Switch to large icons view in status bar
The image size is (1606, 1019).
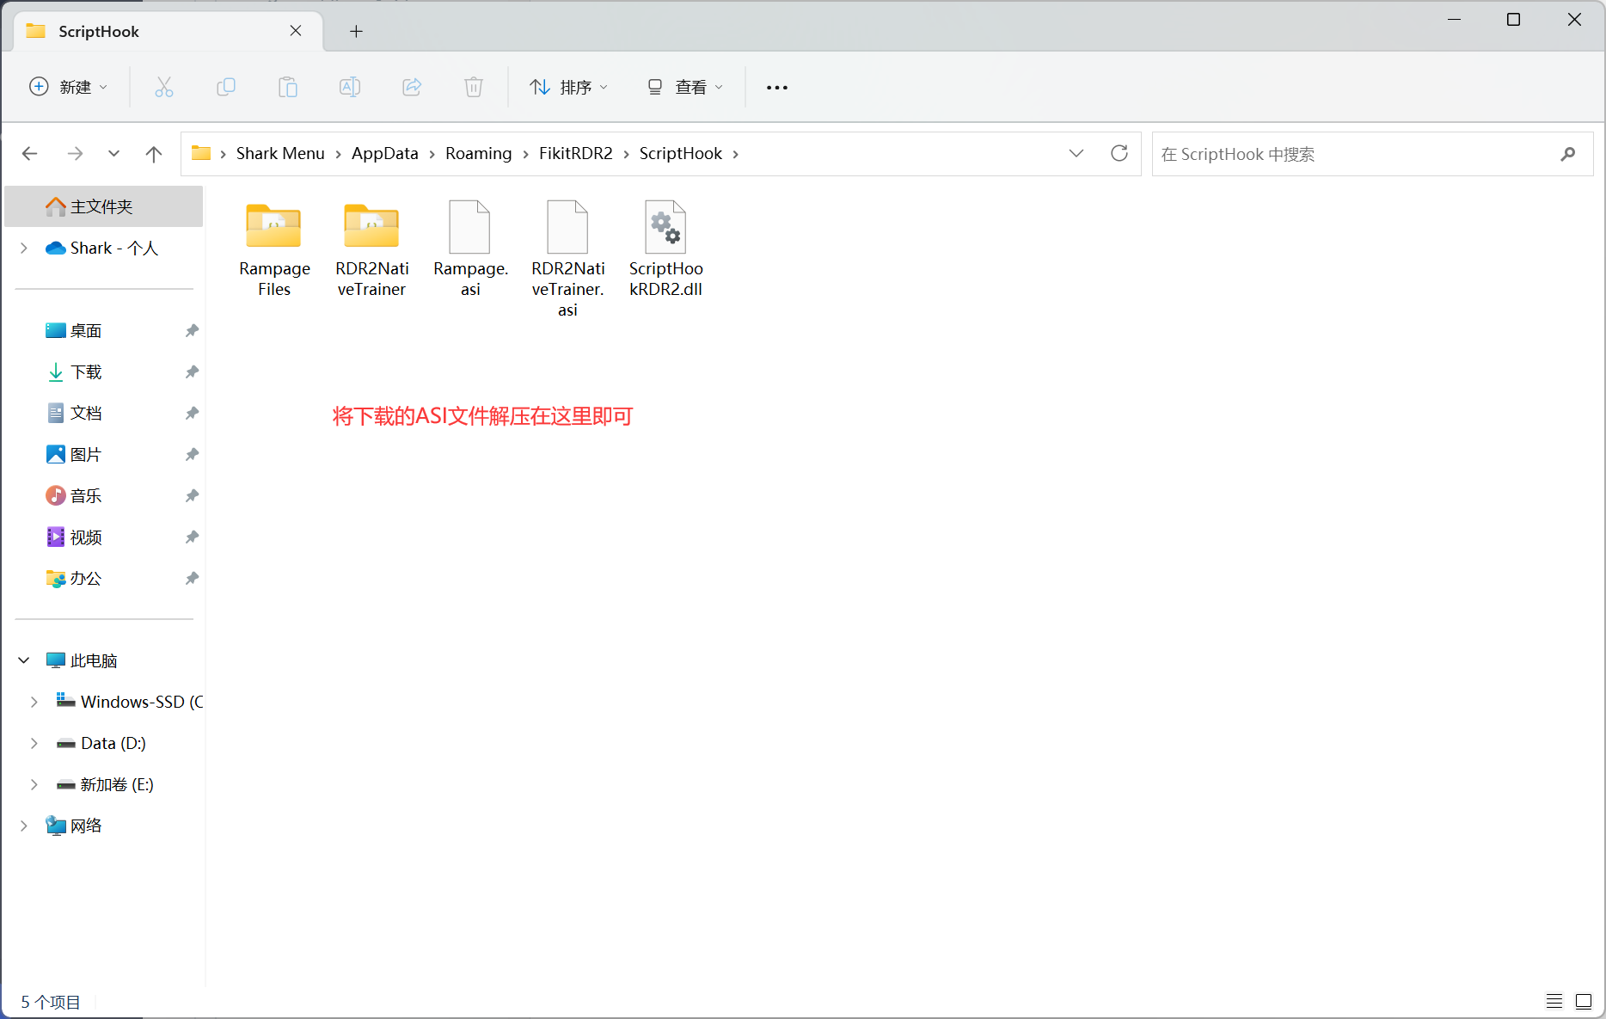(x=1583, y=1001)
